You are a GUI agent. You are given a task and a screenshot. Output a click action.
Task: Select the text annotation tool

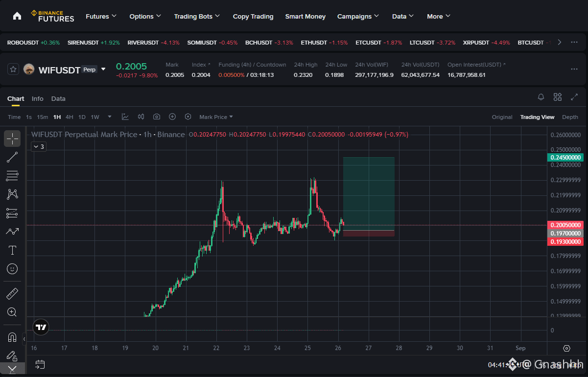point(12,250)
